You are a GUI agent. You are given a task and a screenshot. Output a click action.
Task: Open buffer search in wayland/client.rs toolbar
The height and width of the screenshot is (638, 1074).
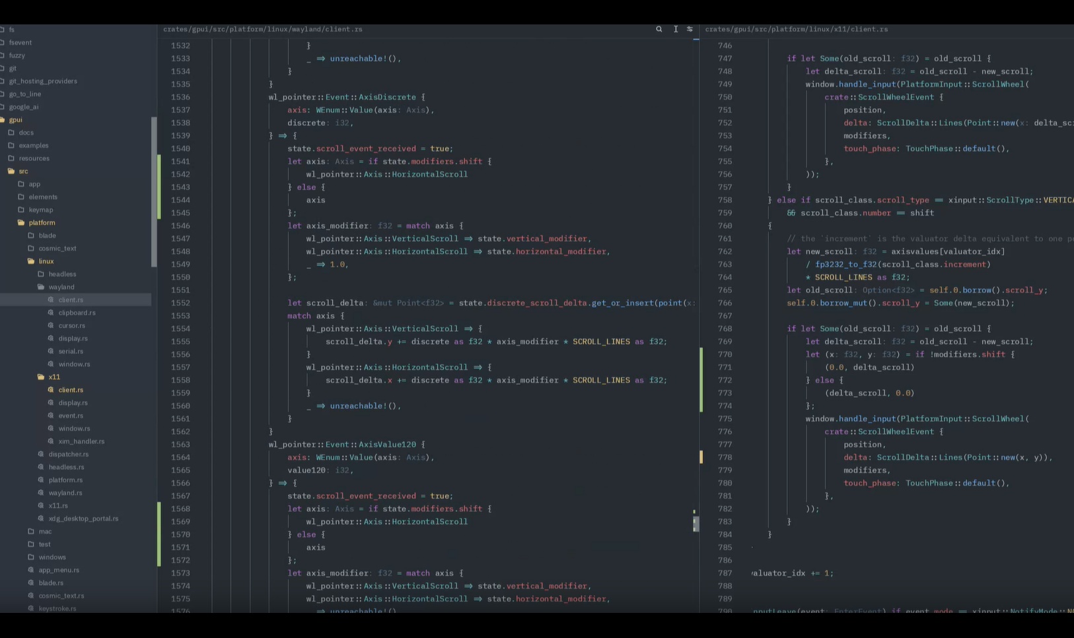(659, 29)
